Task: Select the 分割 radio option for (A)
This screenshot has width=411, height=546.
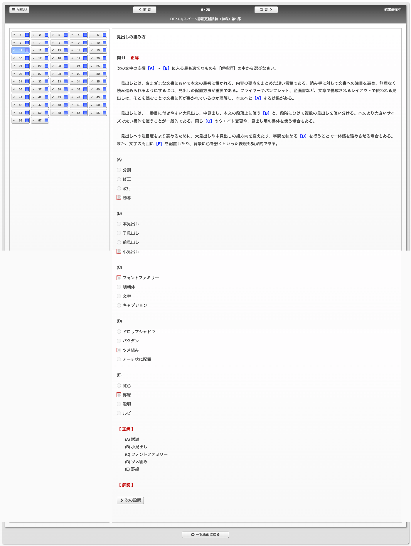Action: [119, 170]
